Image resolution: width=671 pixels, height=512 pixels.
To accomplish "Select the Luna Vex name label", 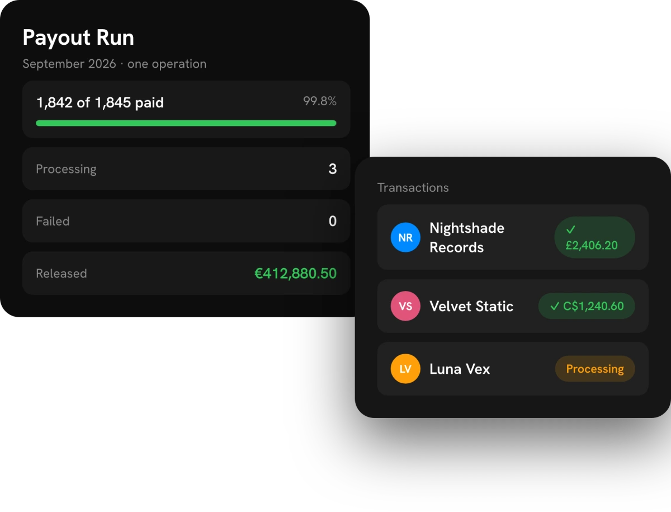I will [x=460, y=369].
